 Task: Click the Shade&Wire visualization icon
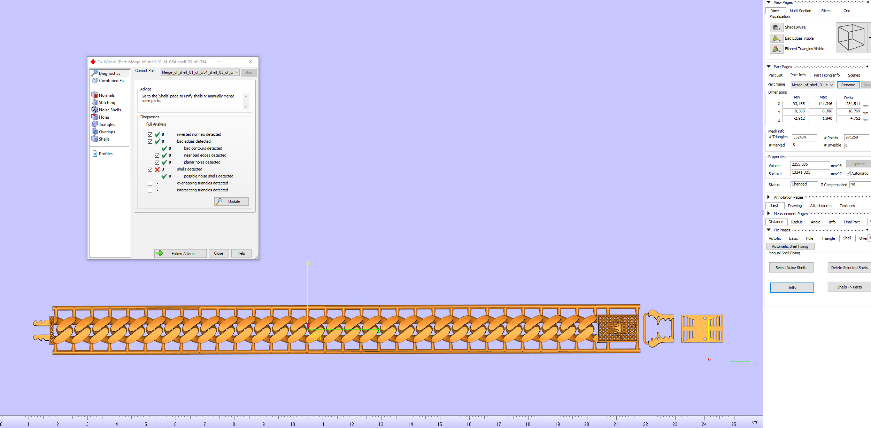click(776, 27)
